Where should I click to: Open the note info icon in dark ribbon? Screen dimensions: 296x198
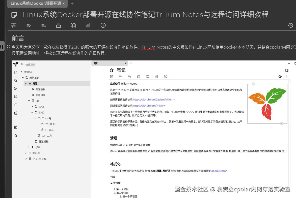click(103, 25)
